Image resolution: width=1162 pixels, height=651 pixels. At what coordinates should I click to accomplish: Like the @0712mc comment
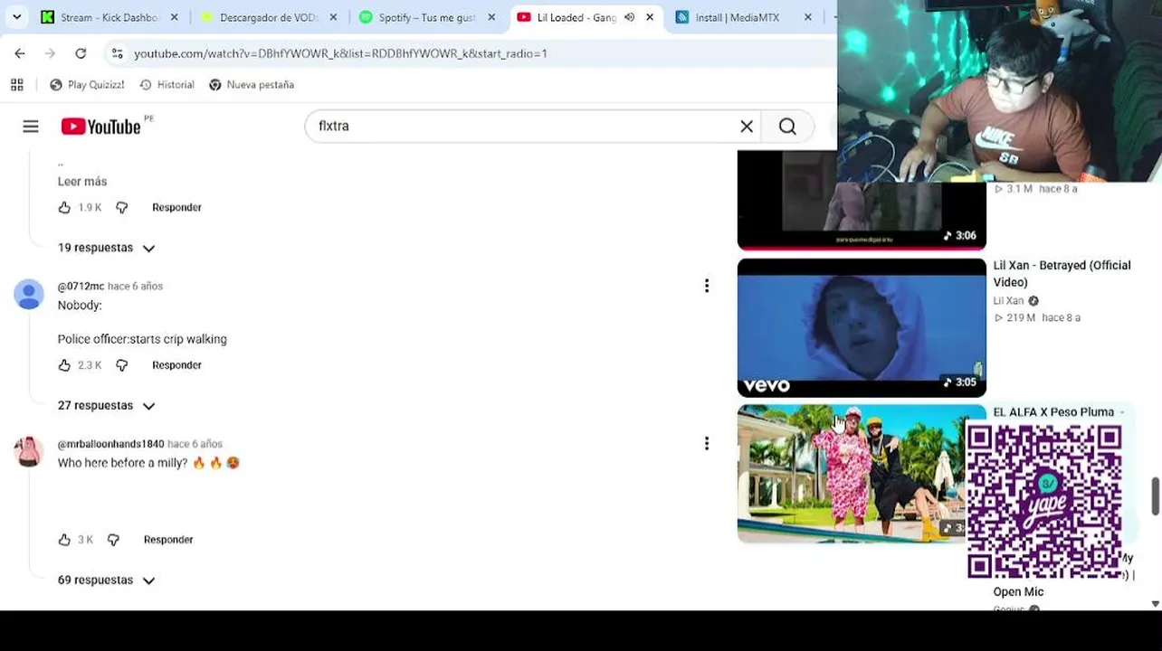(64, 365)
